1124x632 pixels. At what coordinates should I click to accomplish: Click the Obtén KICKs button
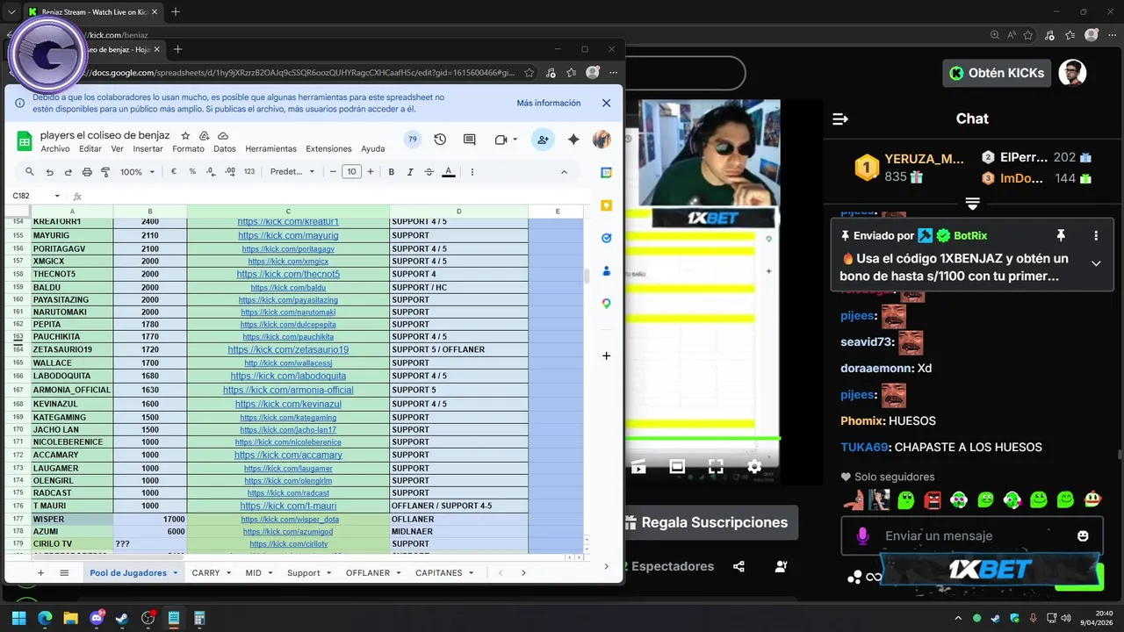click(997, 73)
